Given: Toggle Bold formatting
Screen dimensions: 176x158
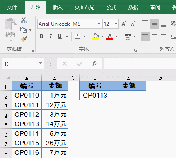Looking at the screenshot, I should tap(41, 36).
